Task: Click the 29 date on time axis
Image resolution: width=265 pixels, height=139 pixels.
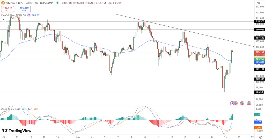Action: click(x=57, y=137)
